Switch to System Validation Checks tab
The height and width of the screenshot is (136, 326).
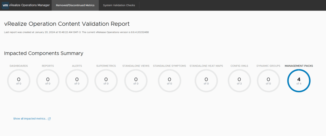119,5
